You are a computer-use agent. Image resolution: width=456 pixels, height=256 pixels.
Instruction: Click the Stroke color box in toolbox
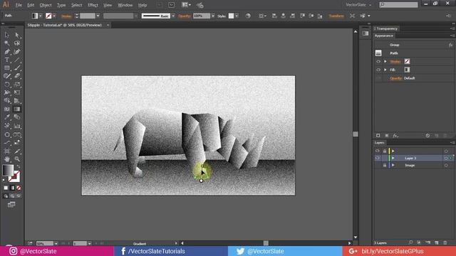(x=14, y=176)
